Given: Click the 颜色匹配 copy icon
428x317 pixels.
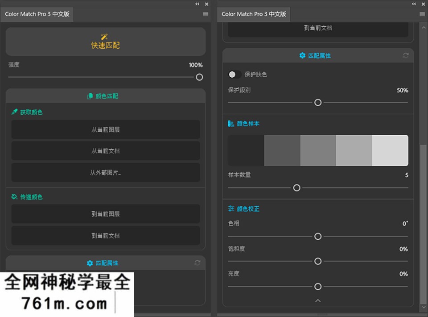Looking at the screenshot, I should click(x=90, y=96).
